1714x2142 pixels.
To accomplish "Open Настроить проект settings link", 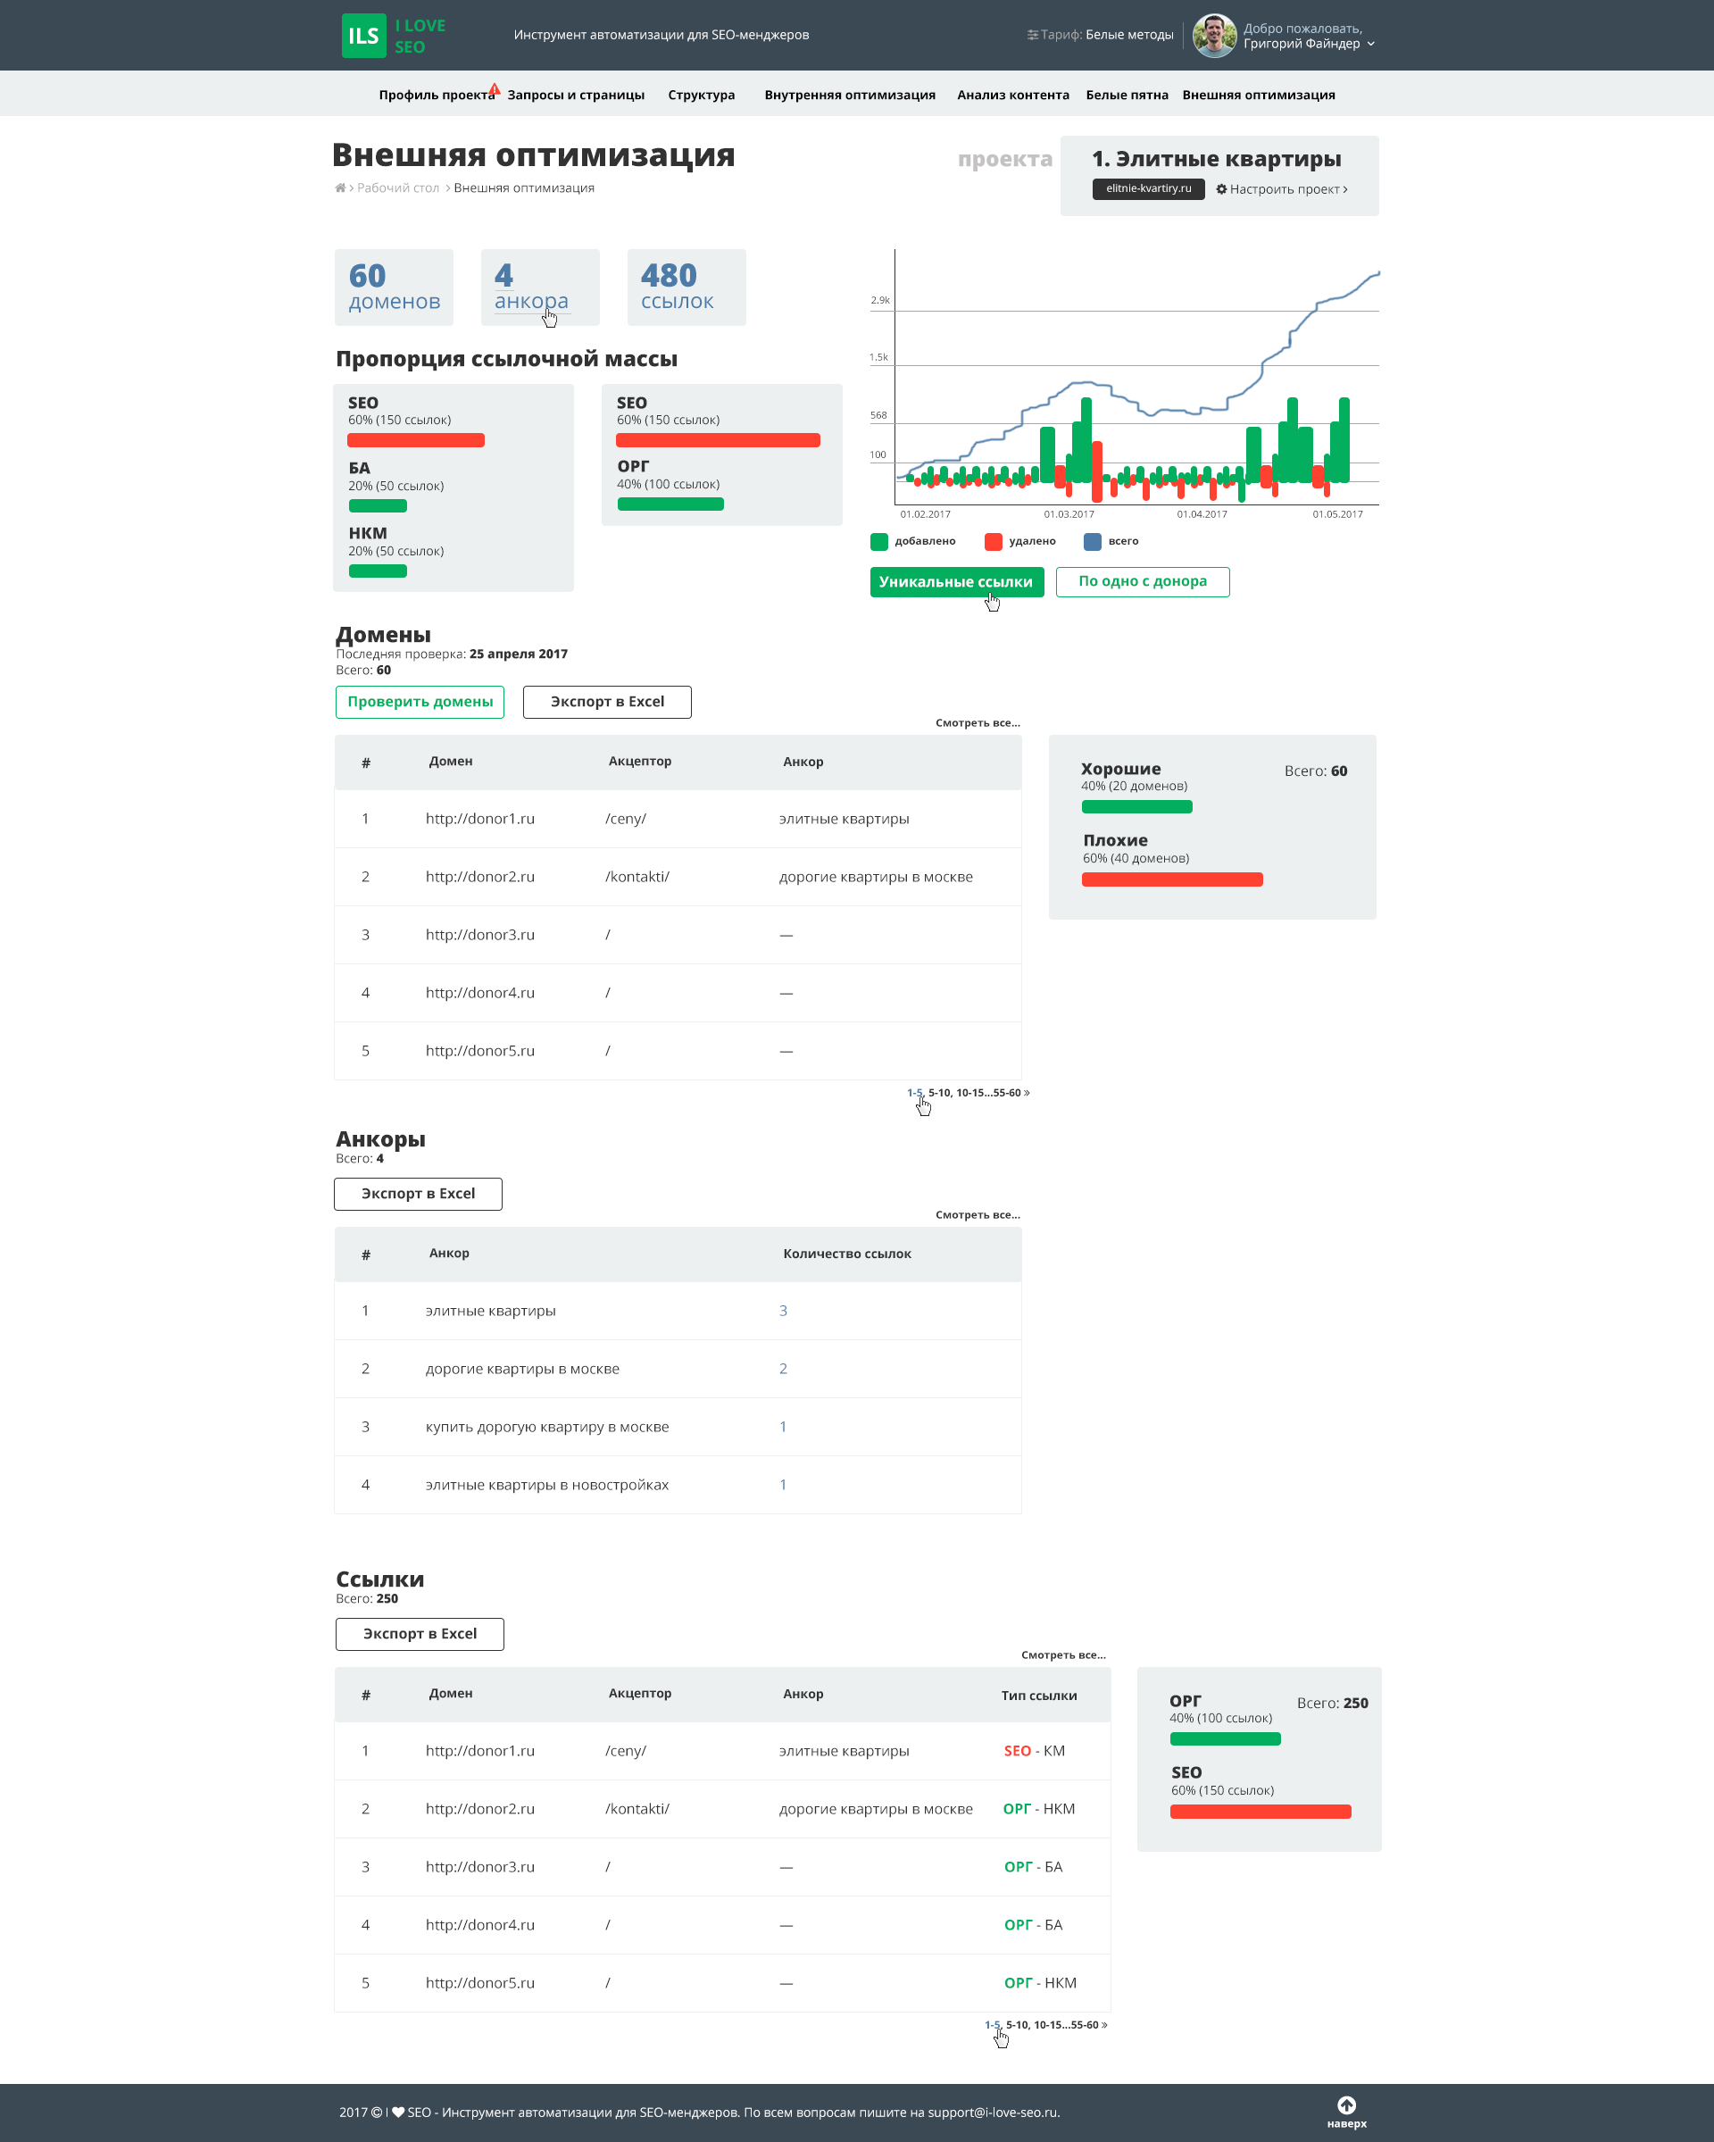I will click(x=1288, y=188).
